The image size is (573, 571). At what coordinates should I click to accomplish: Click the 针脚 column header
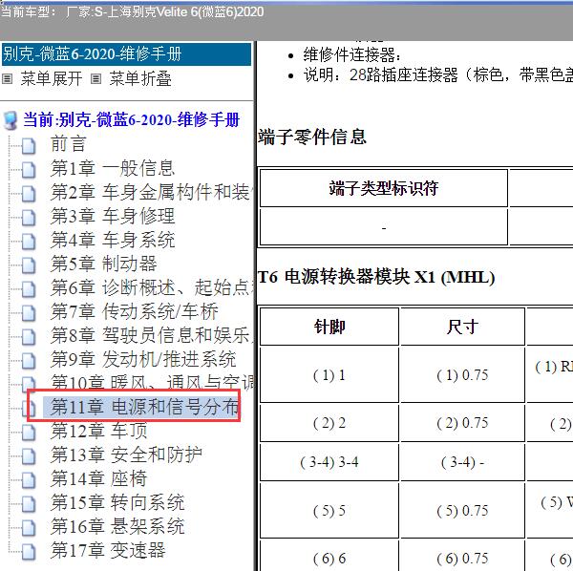pos(329,327)
